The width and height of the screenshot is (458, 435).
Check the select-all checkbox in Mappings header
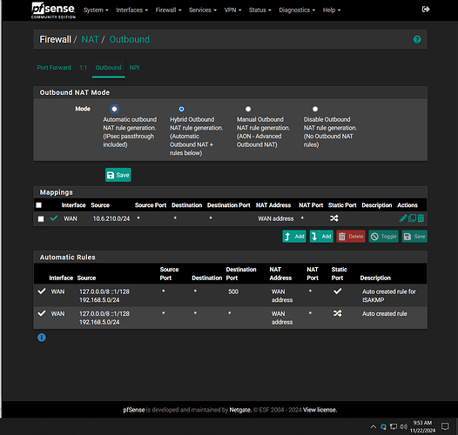pyautogui.click(x=38, y=205)
